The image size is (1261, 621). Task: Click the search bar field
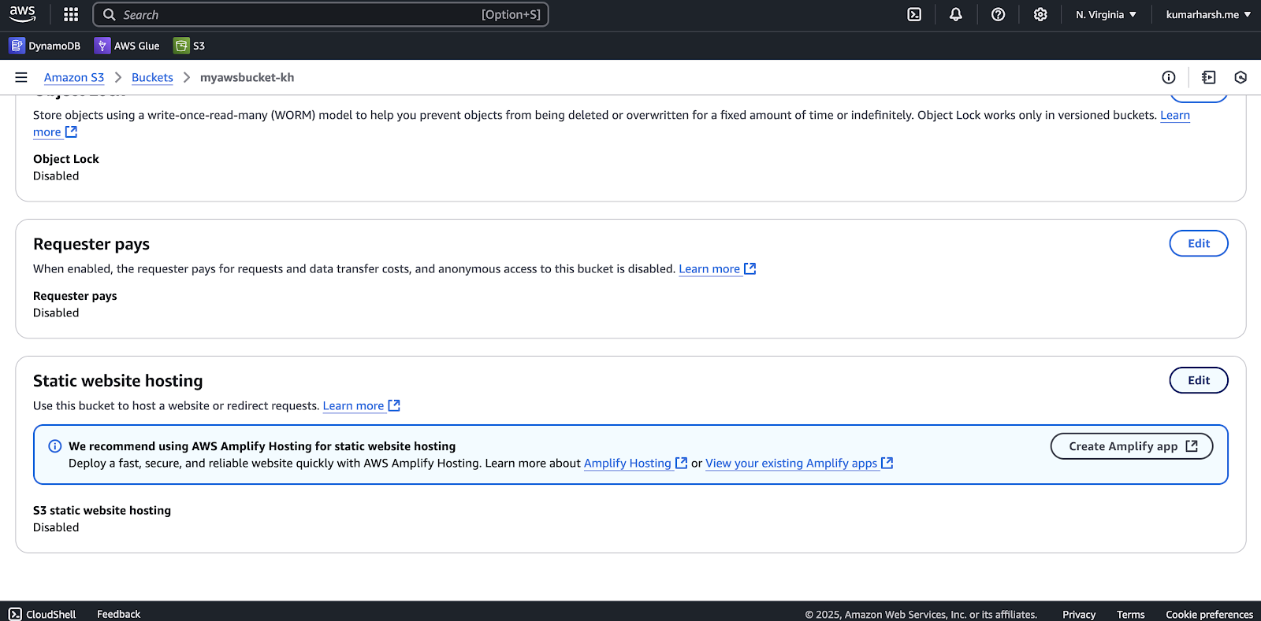point(321,14)
